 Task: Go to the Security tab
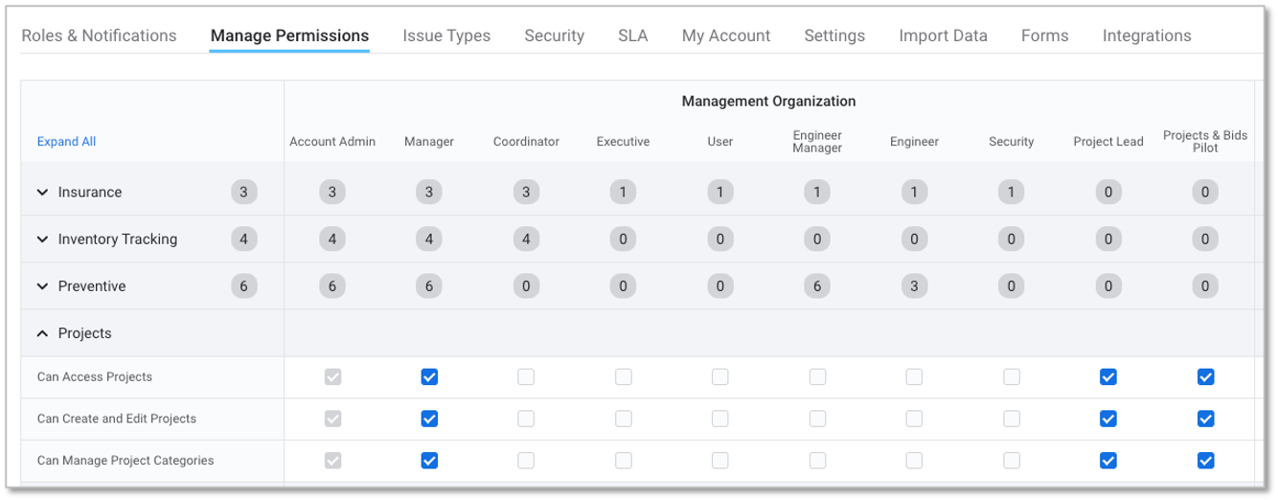[554, 35]
